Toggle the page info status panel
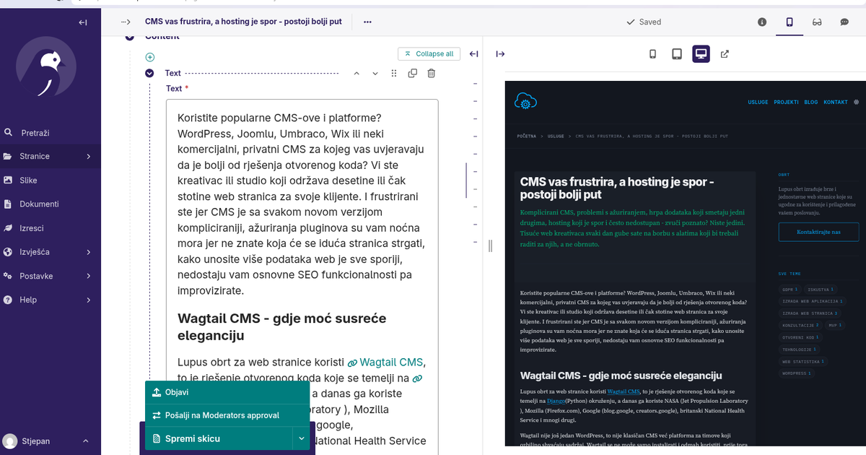 (762, 22)
